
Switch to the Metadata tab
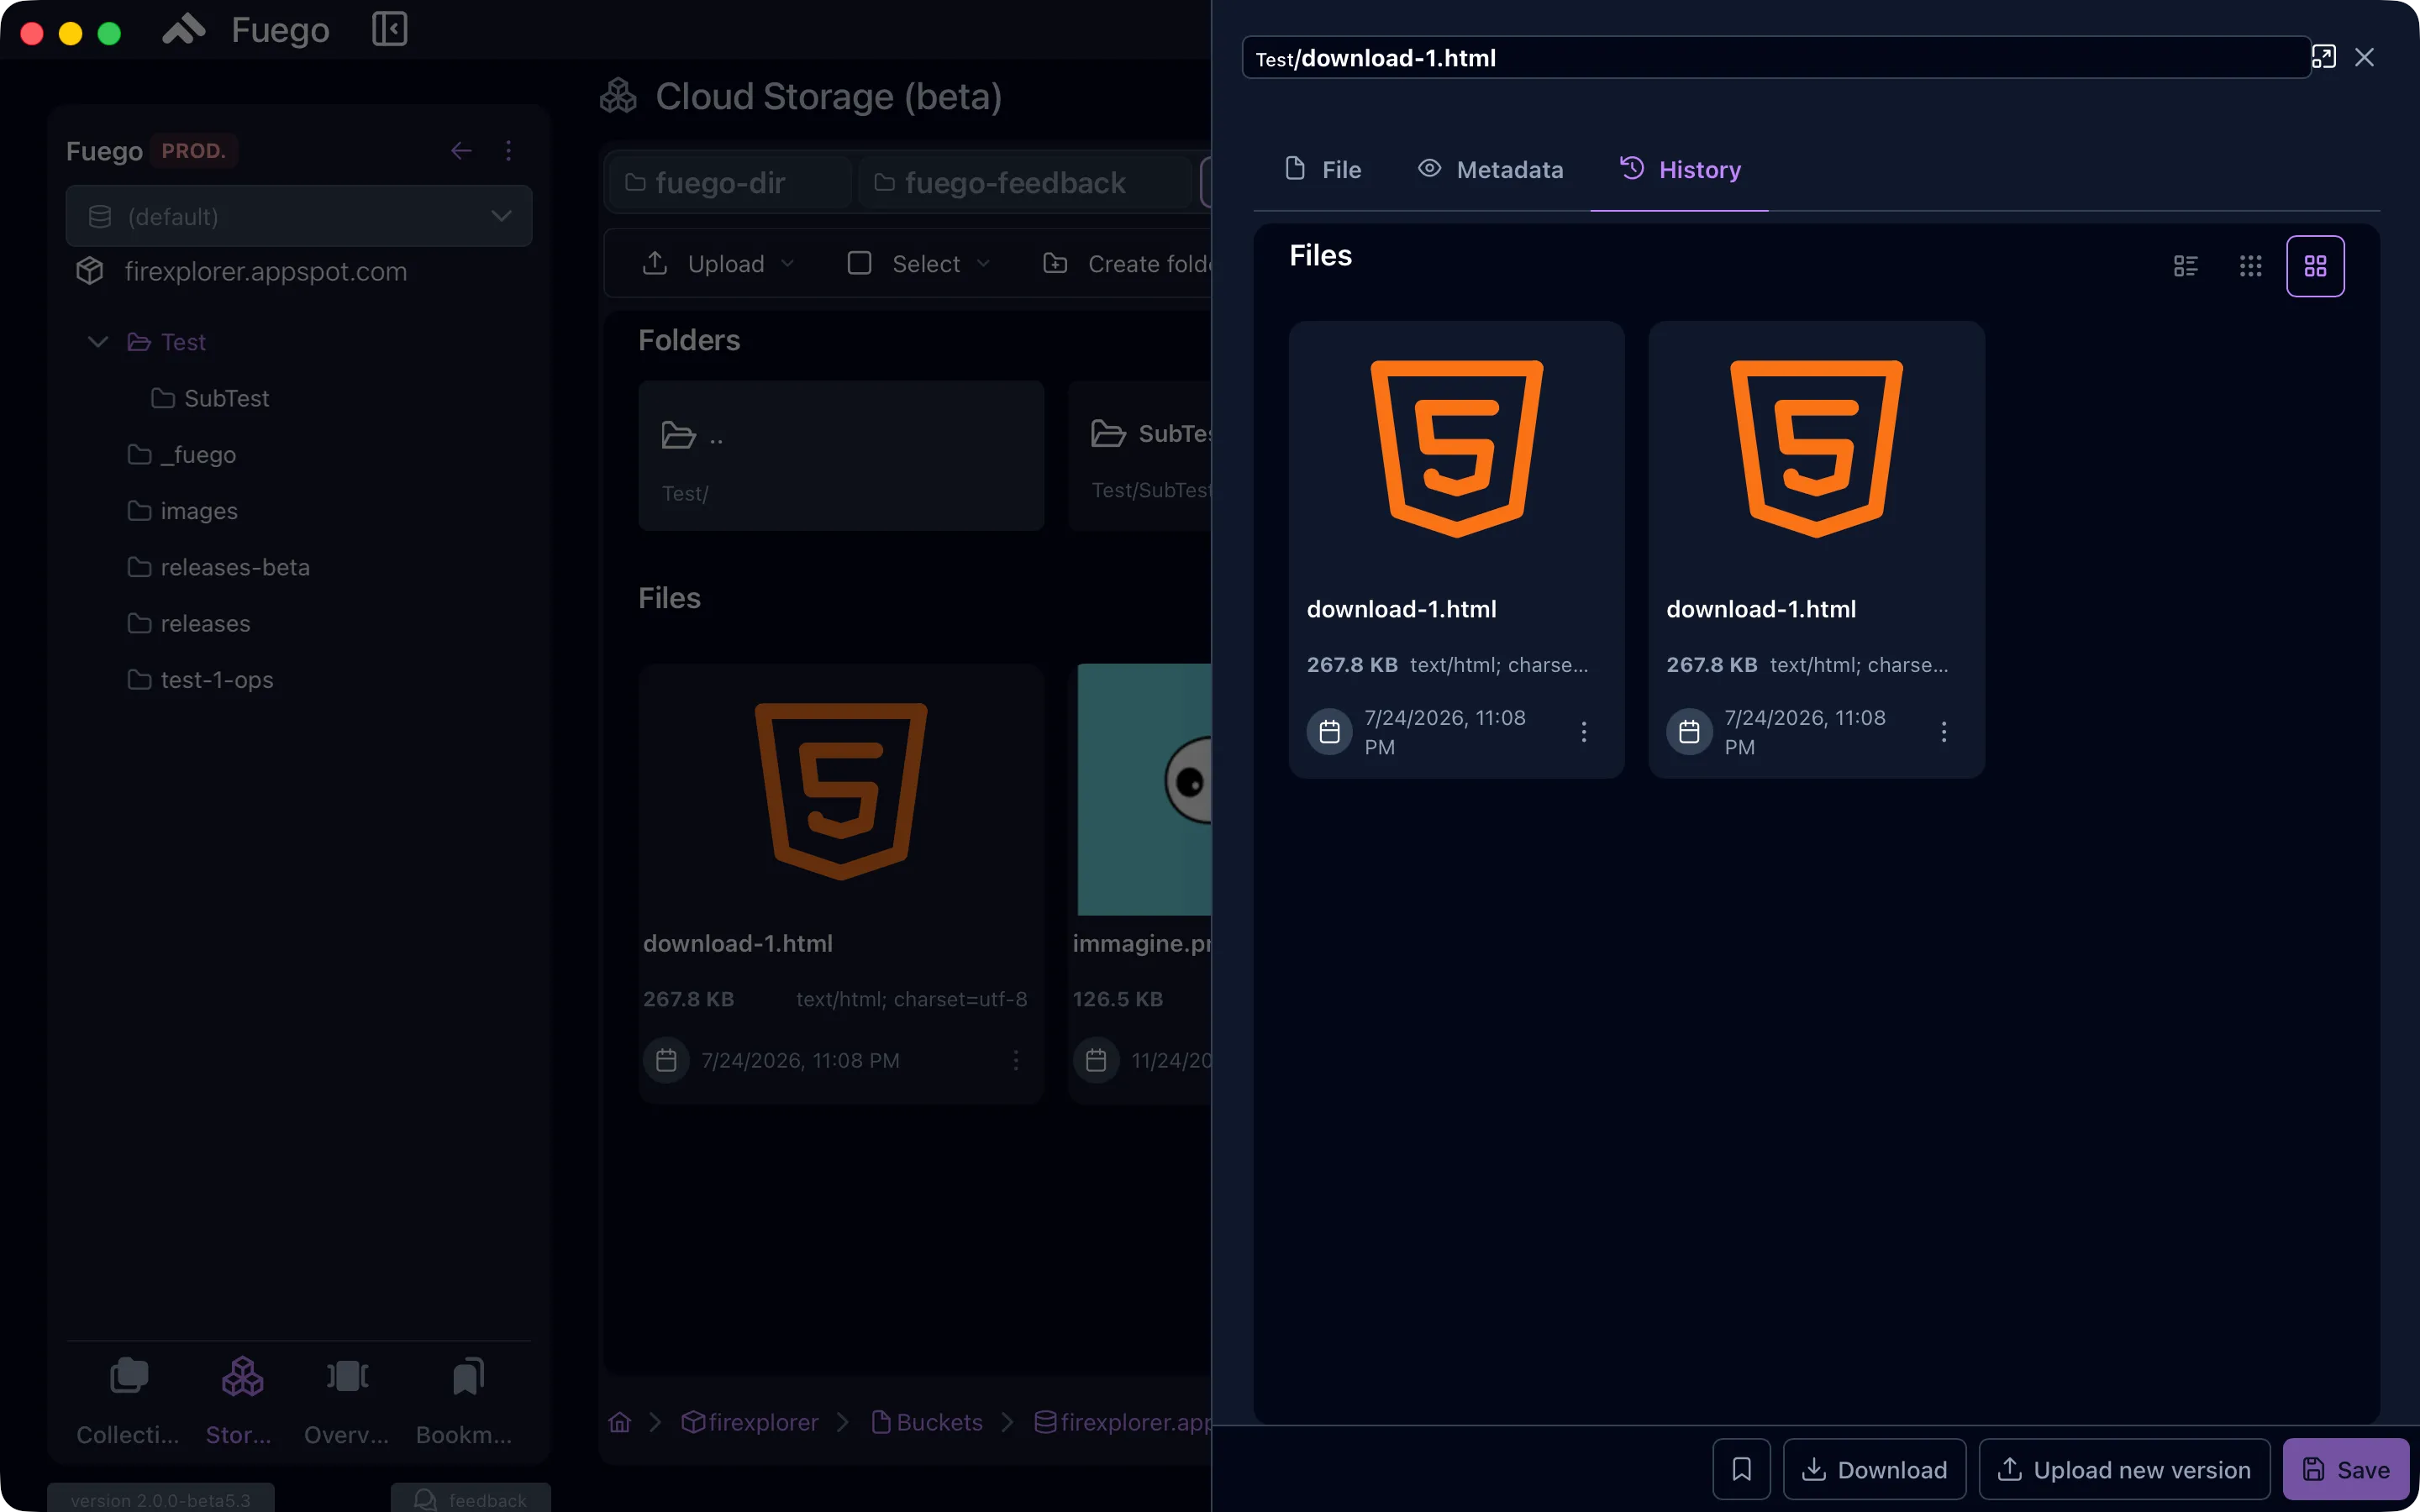[x=1490, y=170]
